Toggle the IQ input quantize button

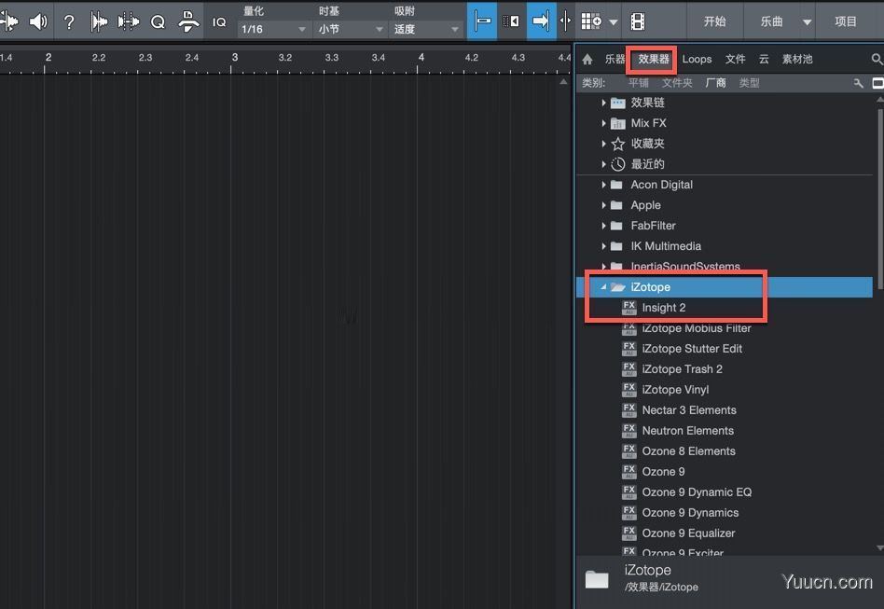[x=219, y=22]
